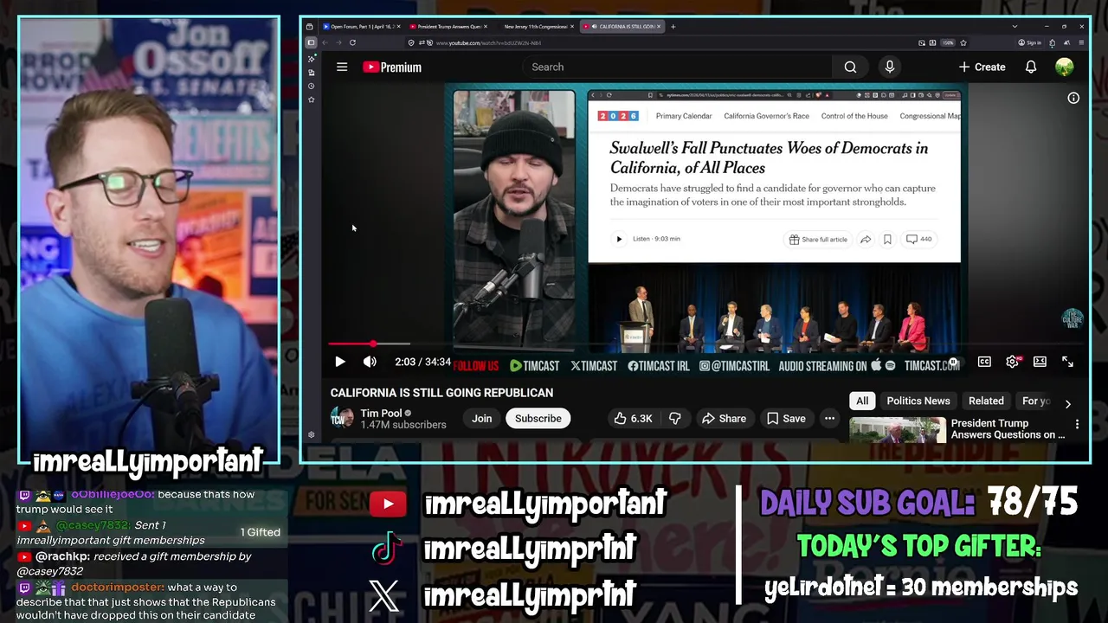This screenshot has height=623, width=1108.
Task: Open the browser sidebar history clock icon
Action: (x=312, y=86)
